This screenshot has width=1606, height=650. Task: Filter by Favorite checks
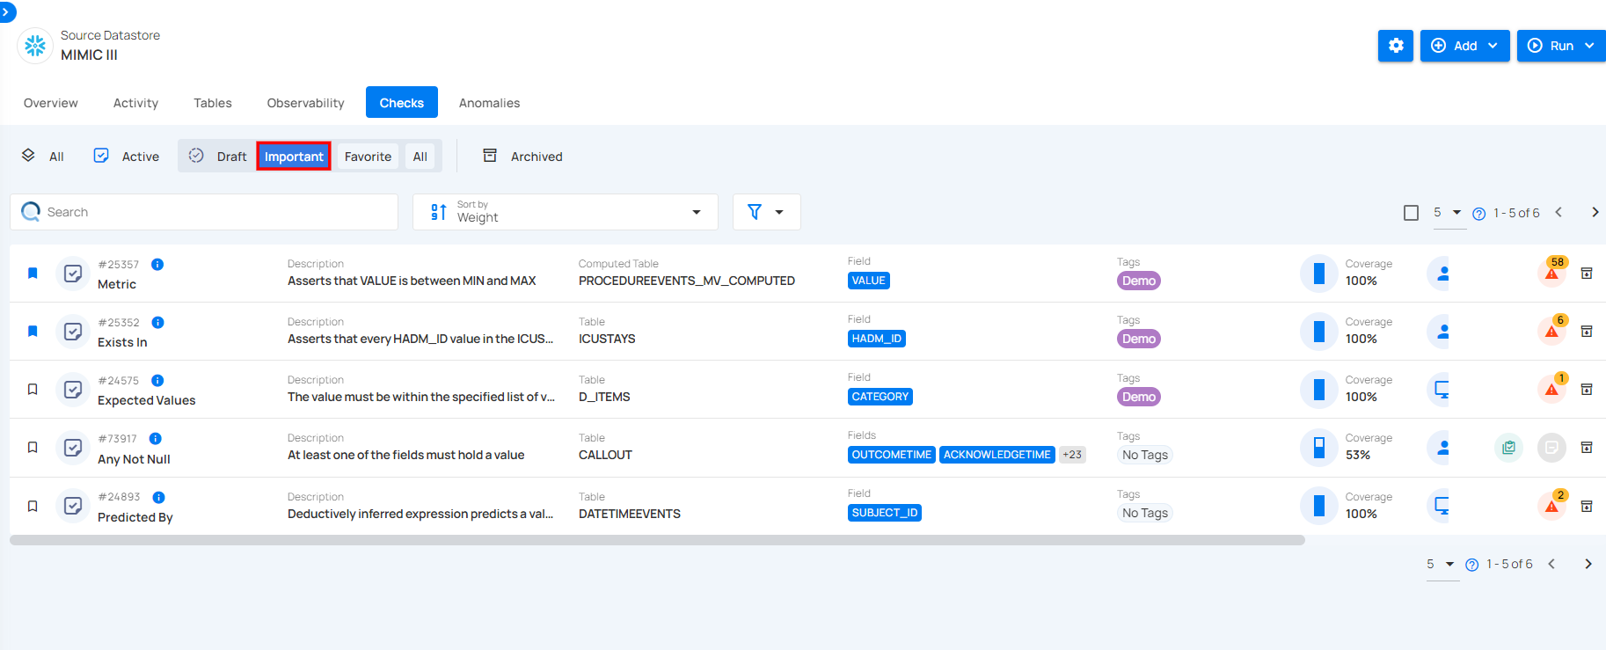pyautogui.click(x=368, y=157)
